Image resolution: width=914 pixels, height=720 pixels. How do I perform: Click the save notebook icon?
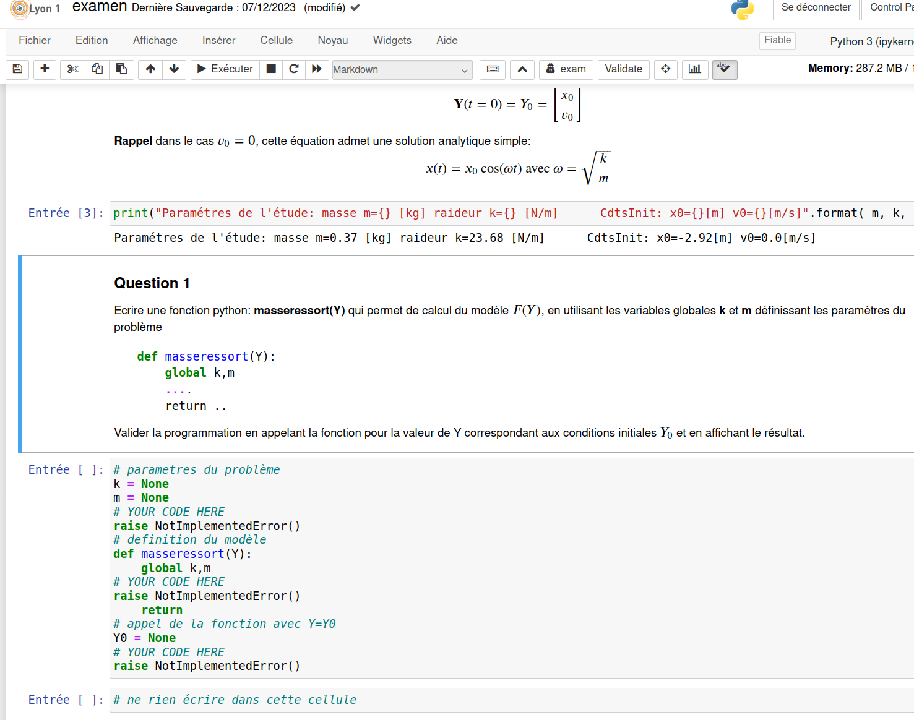tap(17, 69)
